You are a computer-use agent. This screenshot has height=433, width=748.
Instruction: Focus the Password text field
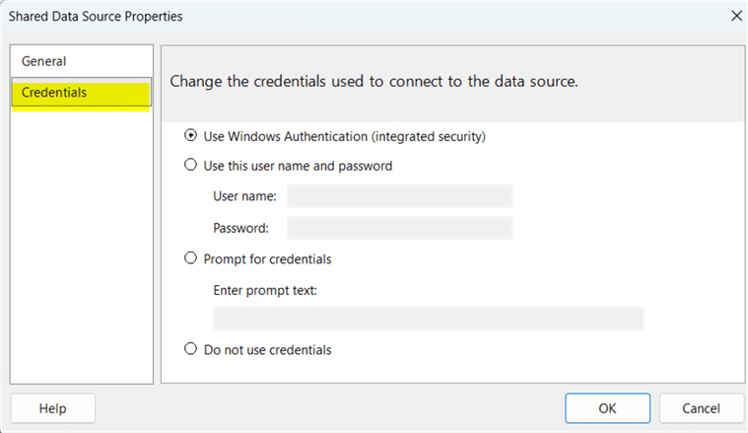399,228
